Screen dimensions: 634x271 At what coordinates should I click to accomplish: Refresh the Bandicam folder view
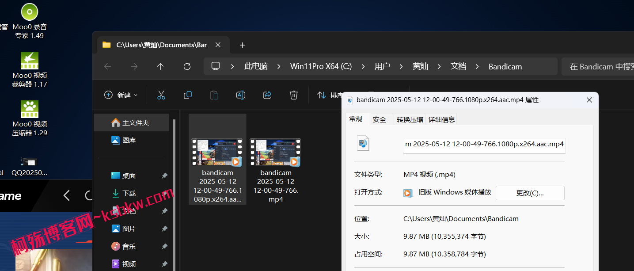pos(187,66)
